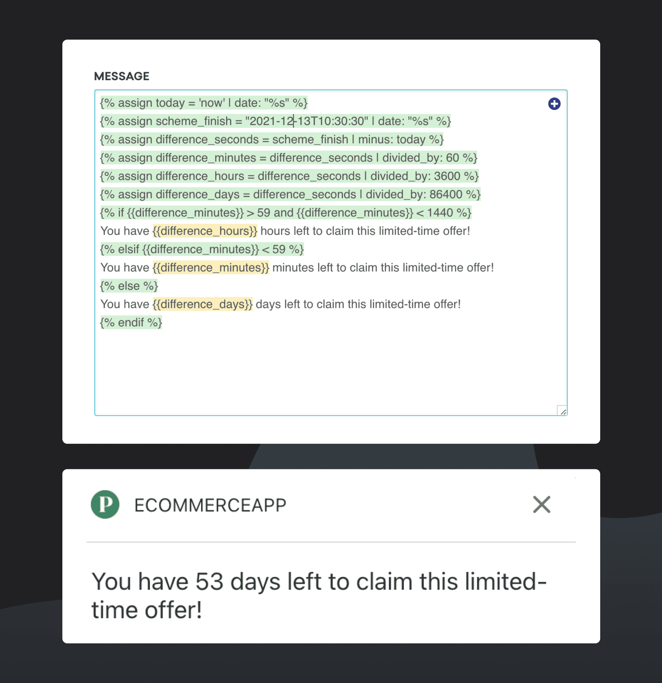
Task: Select the yellow {{difference_hours}} variable
Action: pyautogui.click(x=205, y=231)
